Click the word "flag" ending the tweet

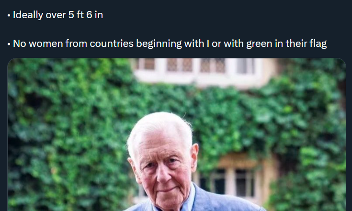318,44
